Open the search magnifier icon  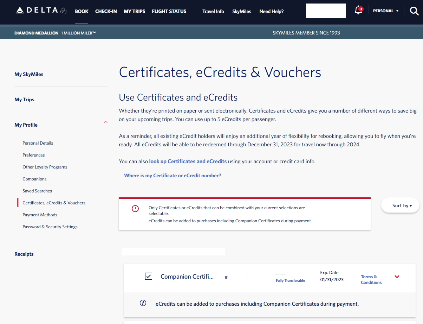(x=414, y=11)
